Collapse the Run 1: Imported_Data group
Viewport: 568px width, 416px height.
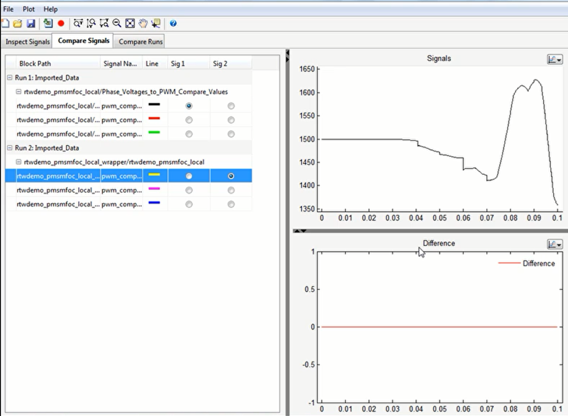tap(10, 78)
